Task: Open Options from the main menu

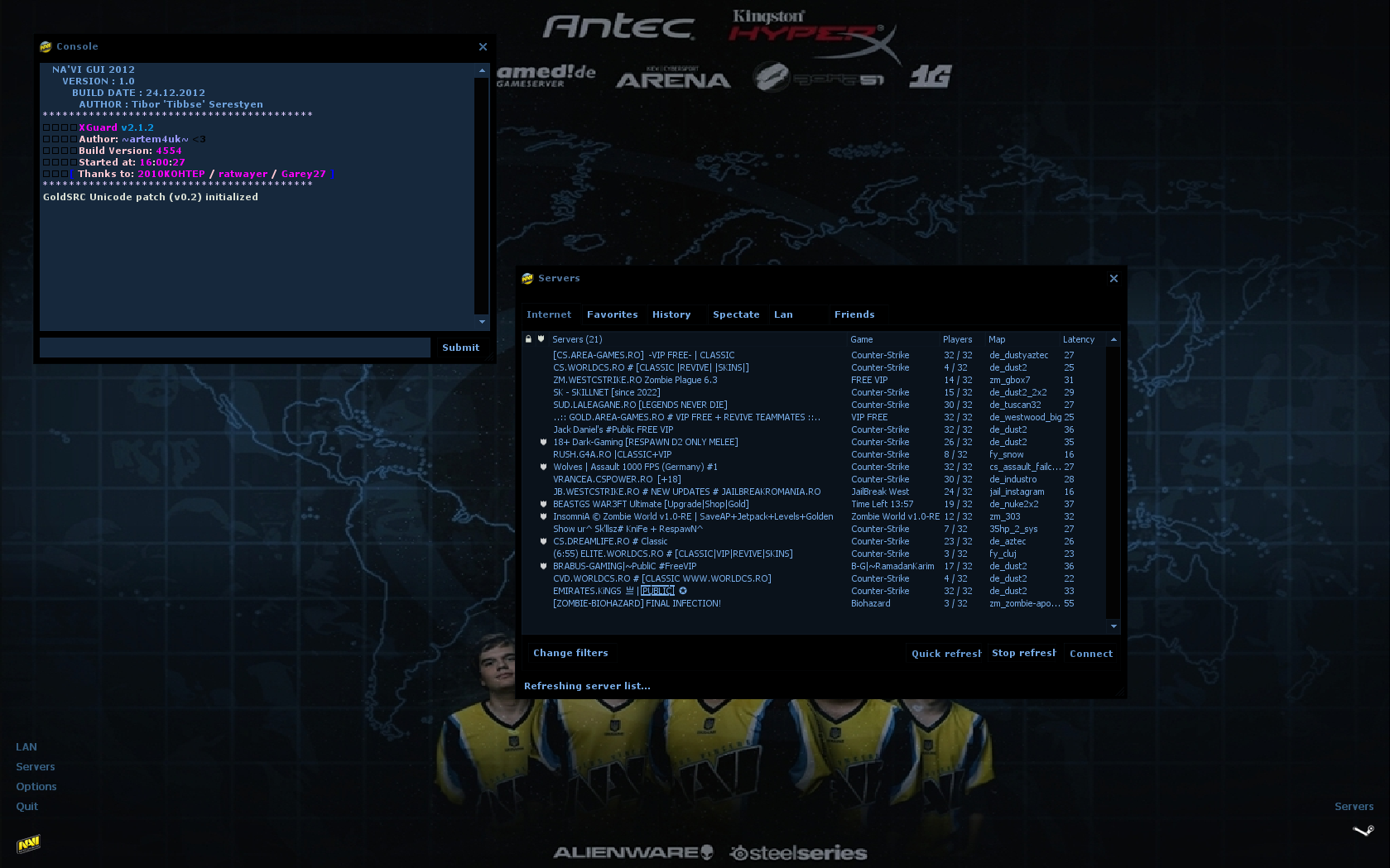Action: pyautogui.click(x=36, y=787)
